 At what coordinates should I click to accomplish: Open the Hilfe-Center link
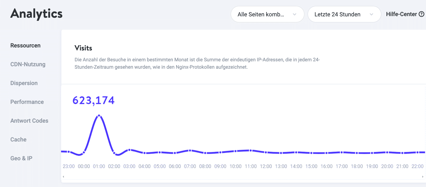(x=402, y=14)
